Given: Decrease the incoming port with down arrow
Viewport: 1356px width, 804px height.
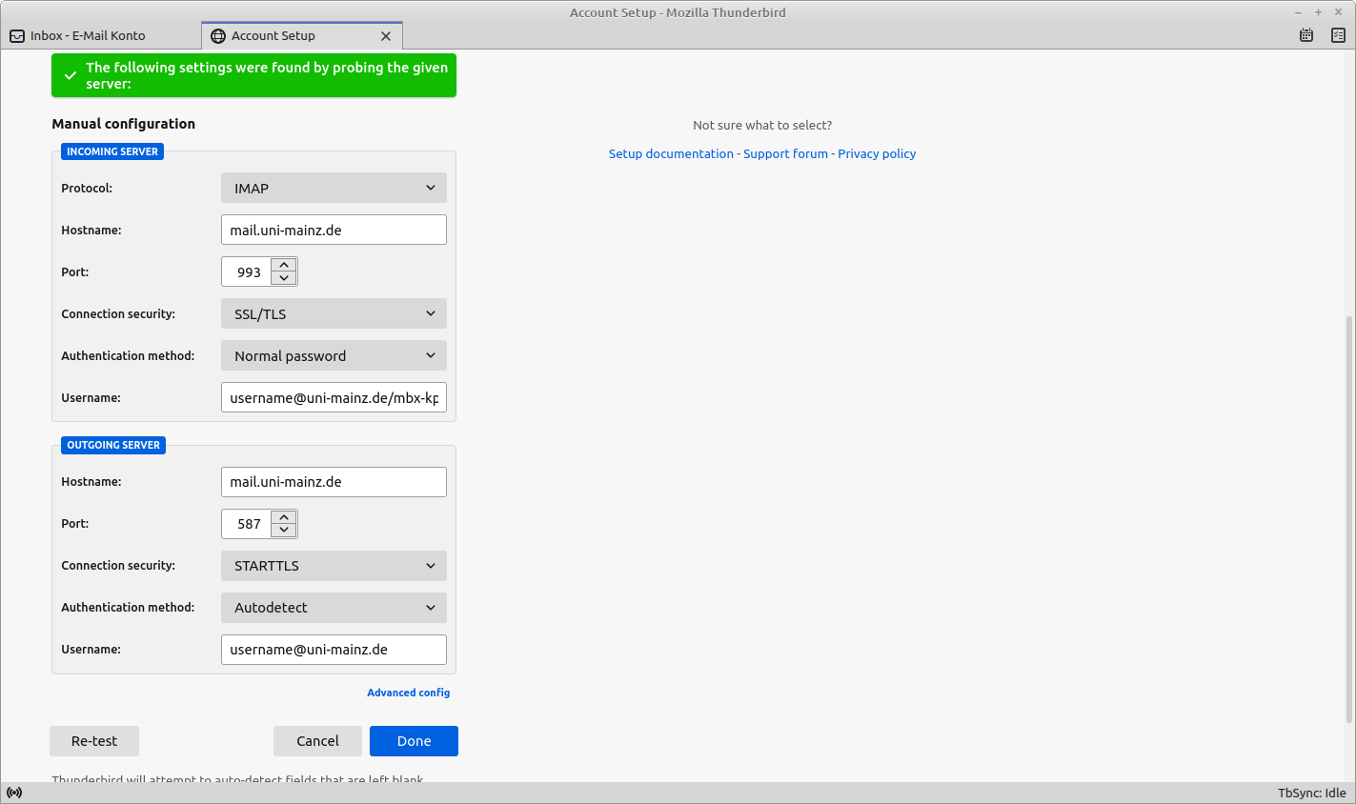Looking at the screenshot, I should (284, 278).
